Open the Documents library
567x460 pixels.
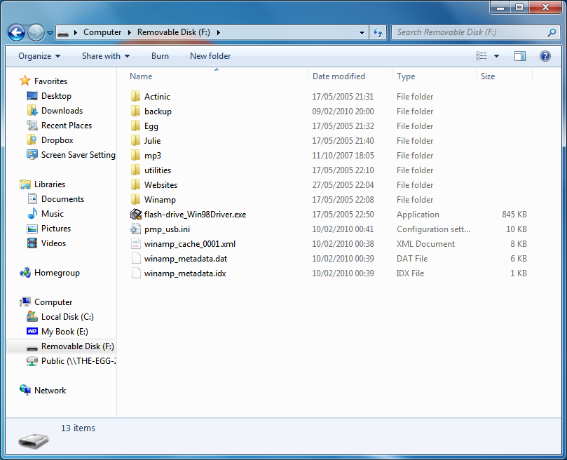[62, 199]
